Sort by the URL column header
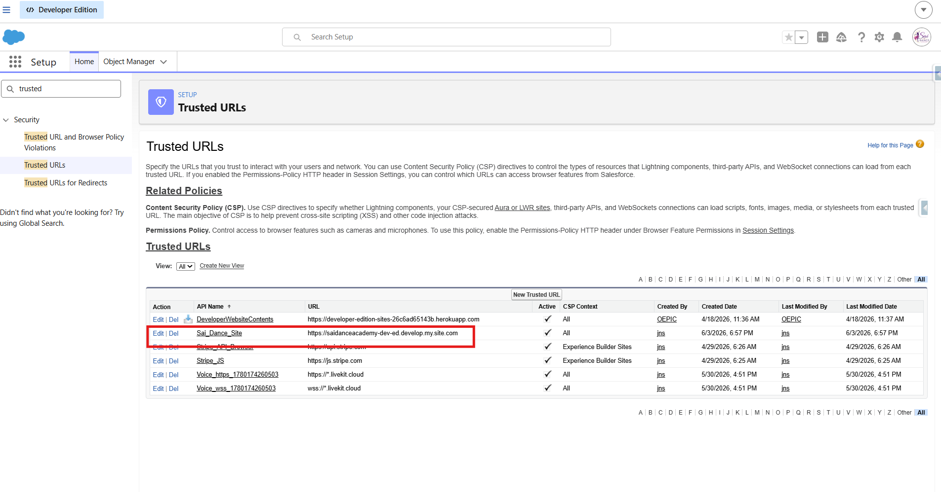The width and height of the screenshot is (941, 492). tap(314, 307)
